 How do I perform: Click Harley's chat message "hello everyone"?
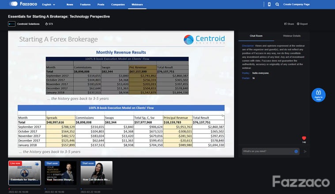click(x=261, y=73)
